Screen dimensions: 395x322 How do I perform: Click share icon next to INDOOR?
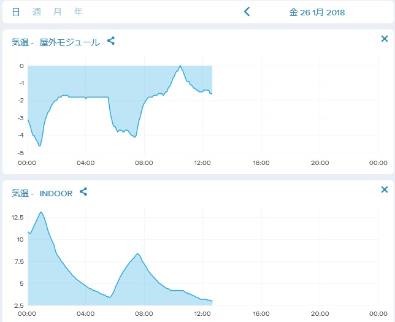click(83, 192)
